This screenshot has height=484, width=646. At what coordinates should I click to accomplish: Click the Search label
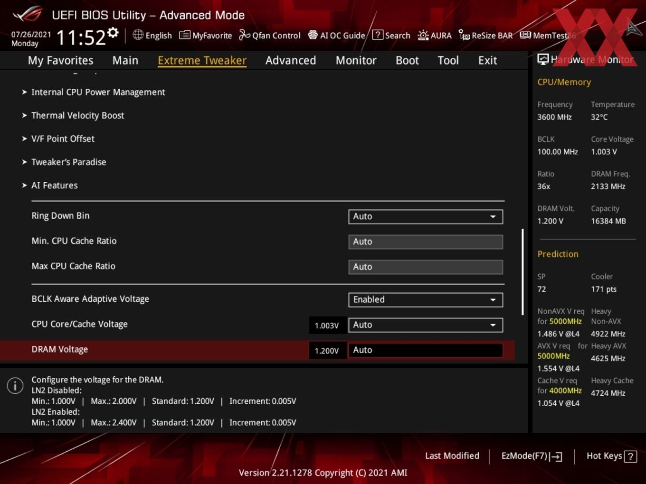coord(398,35)
